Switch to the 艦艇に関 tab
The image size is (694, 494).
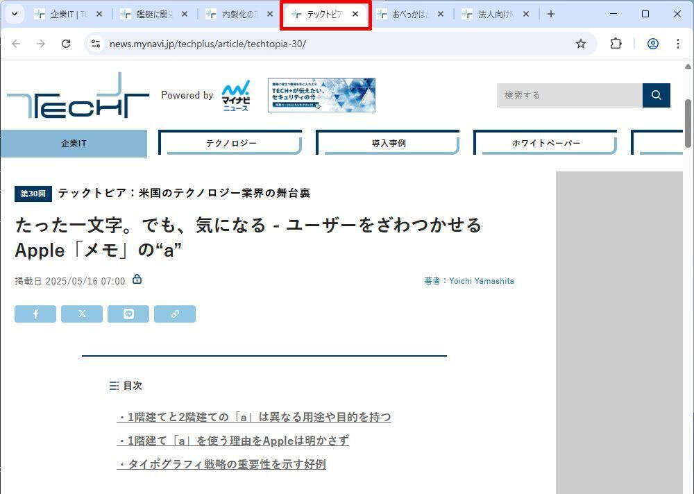pyautogui.click(x=153, y=14)
